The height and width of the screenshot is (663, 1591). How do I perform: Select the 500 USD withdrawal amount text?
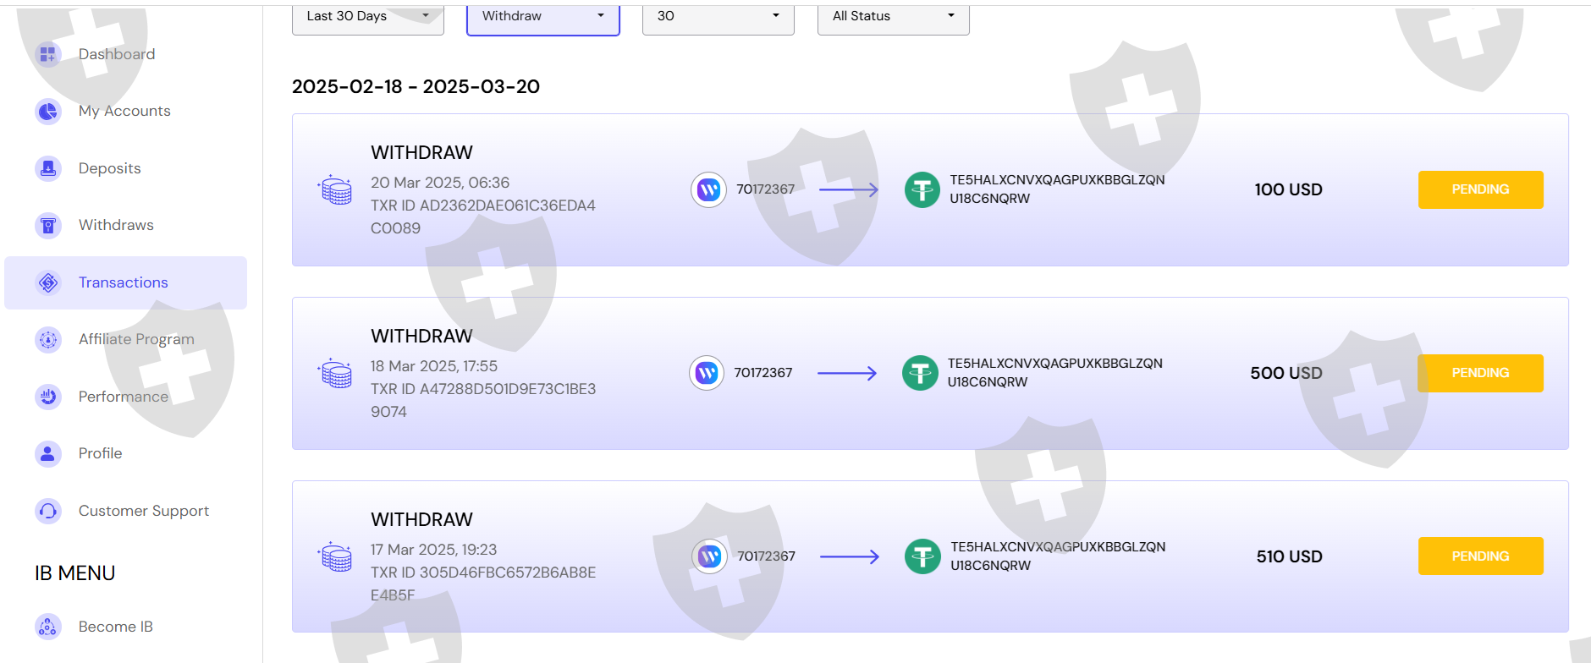(x=1285, y=373)
